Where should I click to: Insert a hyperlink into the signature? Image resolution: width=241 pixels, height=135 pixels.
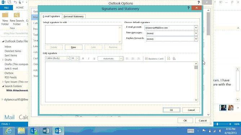tap(174, 59)
